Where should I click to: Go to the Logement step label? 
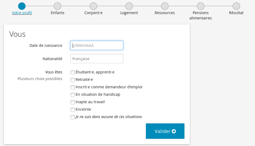pos(129,13)
